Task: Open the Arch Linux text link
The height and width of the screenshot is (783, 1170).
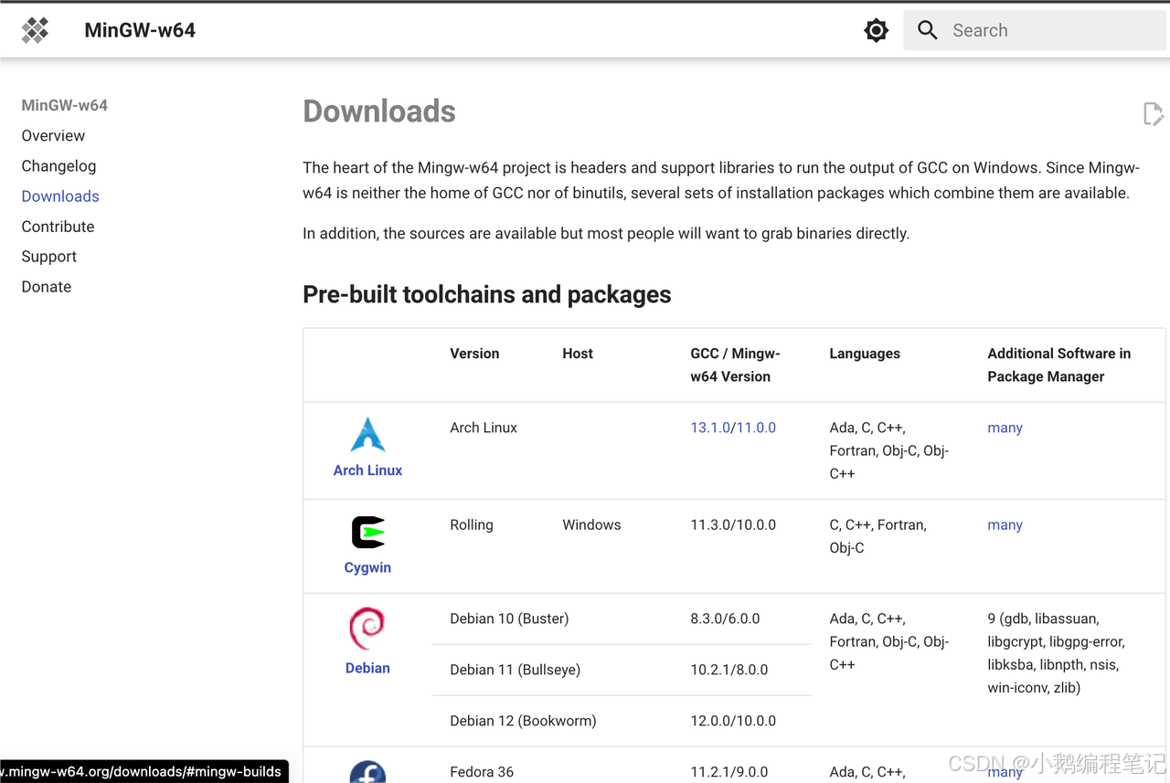Action: click(x=367, y=470)
